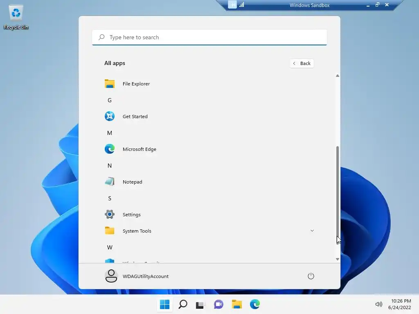419x314 pixels.
Task: Expand System Tools with the chevron
Action: tap(312, 231)
